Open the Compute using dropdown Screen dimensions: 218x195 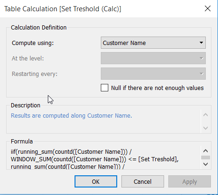click(153, 43)
